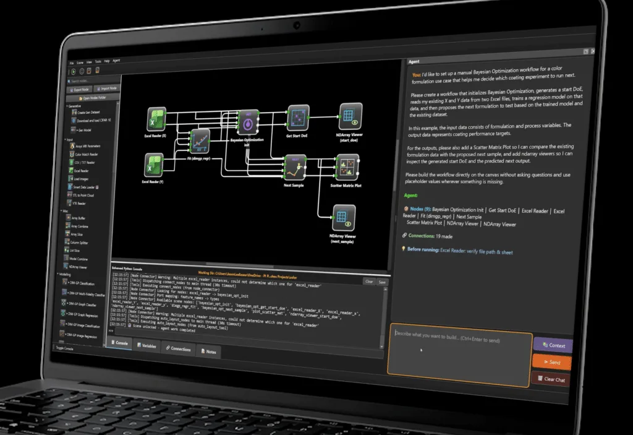Focus the agent prompt text box
Image resolution: width=633 pixels, height=435 pixels.
coord(459,355)
